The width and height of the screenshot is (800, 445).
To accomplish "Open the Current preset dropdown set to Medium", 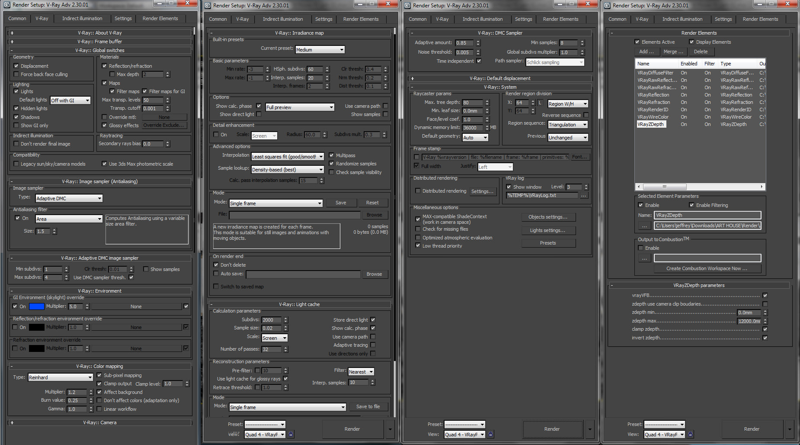I will point(320,50).
